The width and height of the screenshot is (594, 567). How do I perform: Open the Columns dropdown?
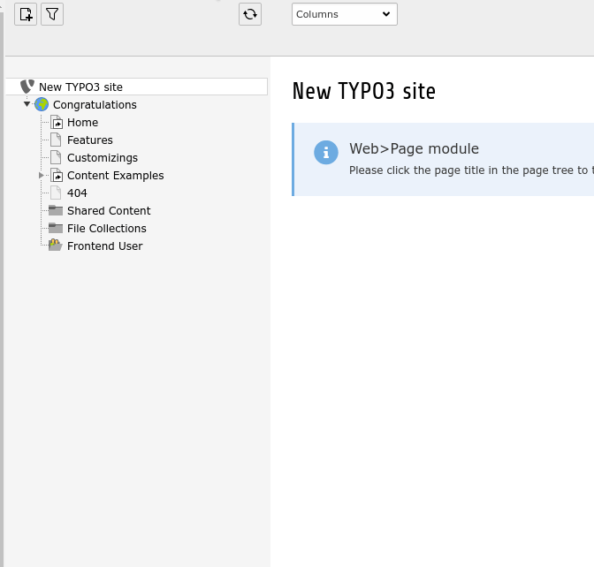tap(345, 14)
